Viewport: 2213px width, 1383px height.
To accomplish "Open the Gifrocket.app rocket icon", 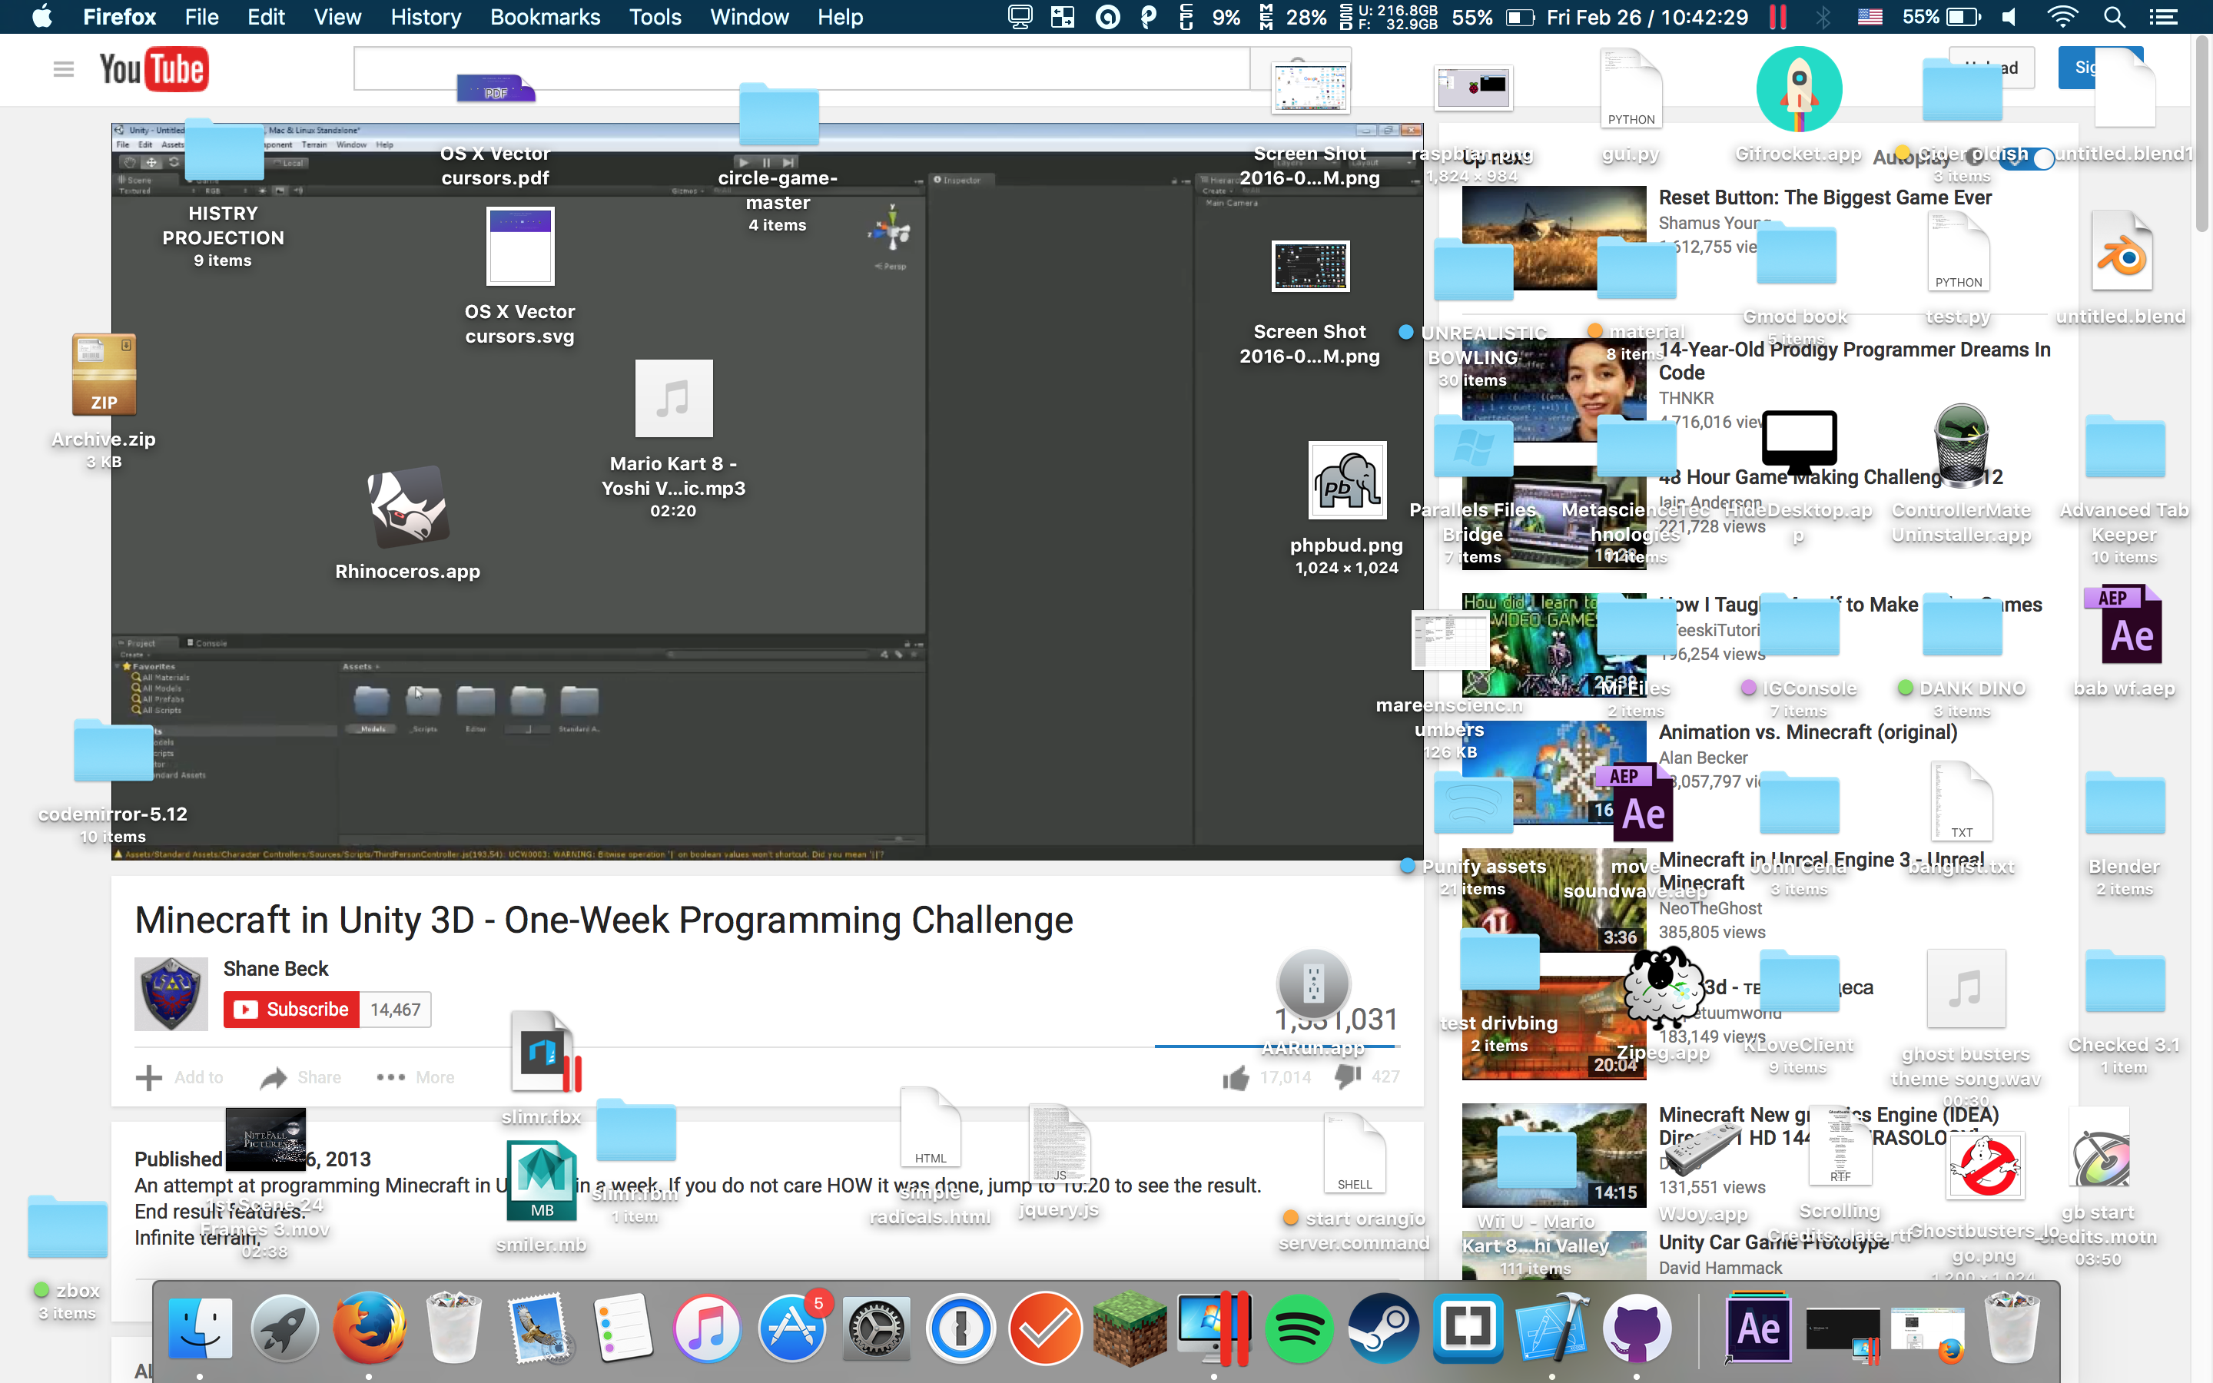I will pyautogui.click(x=1798, y=90).
